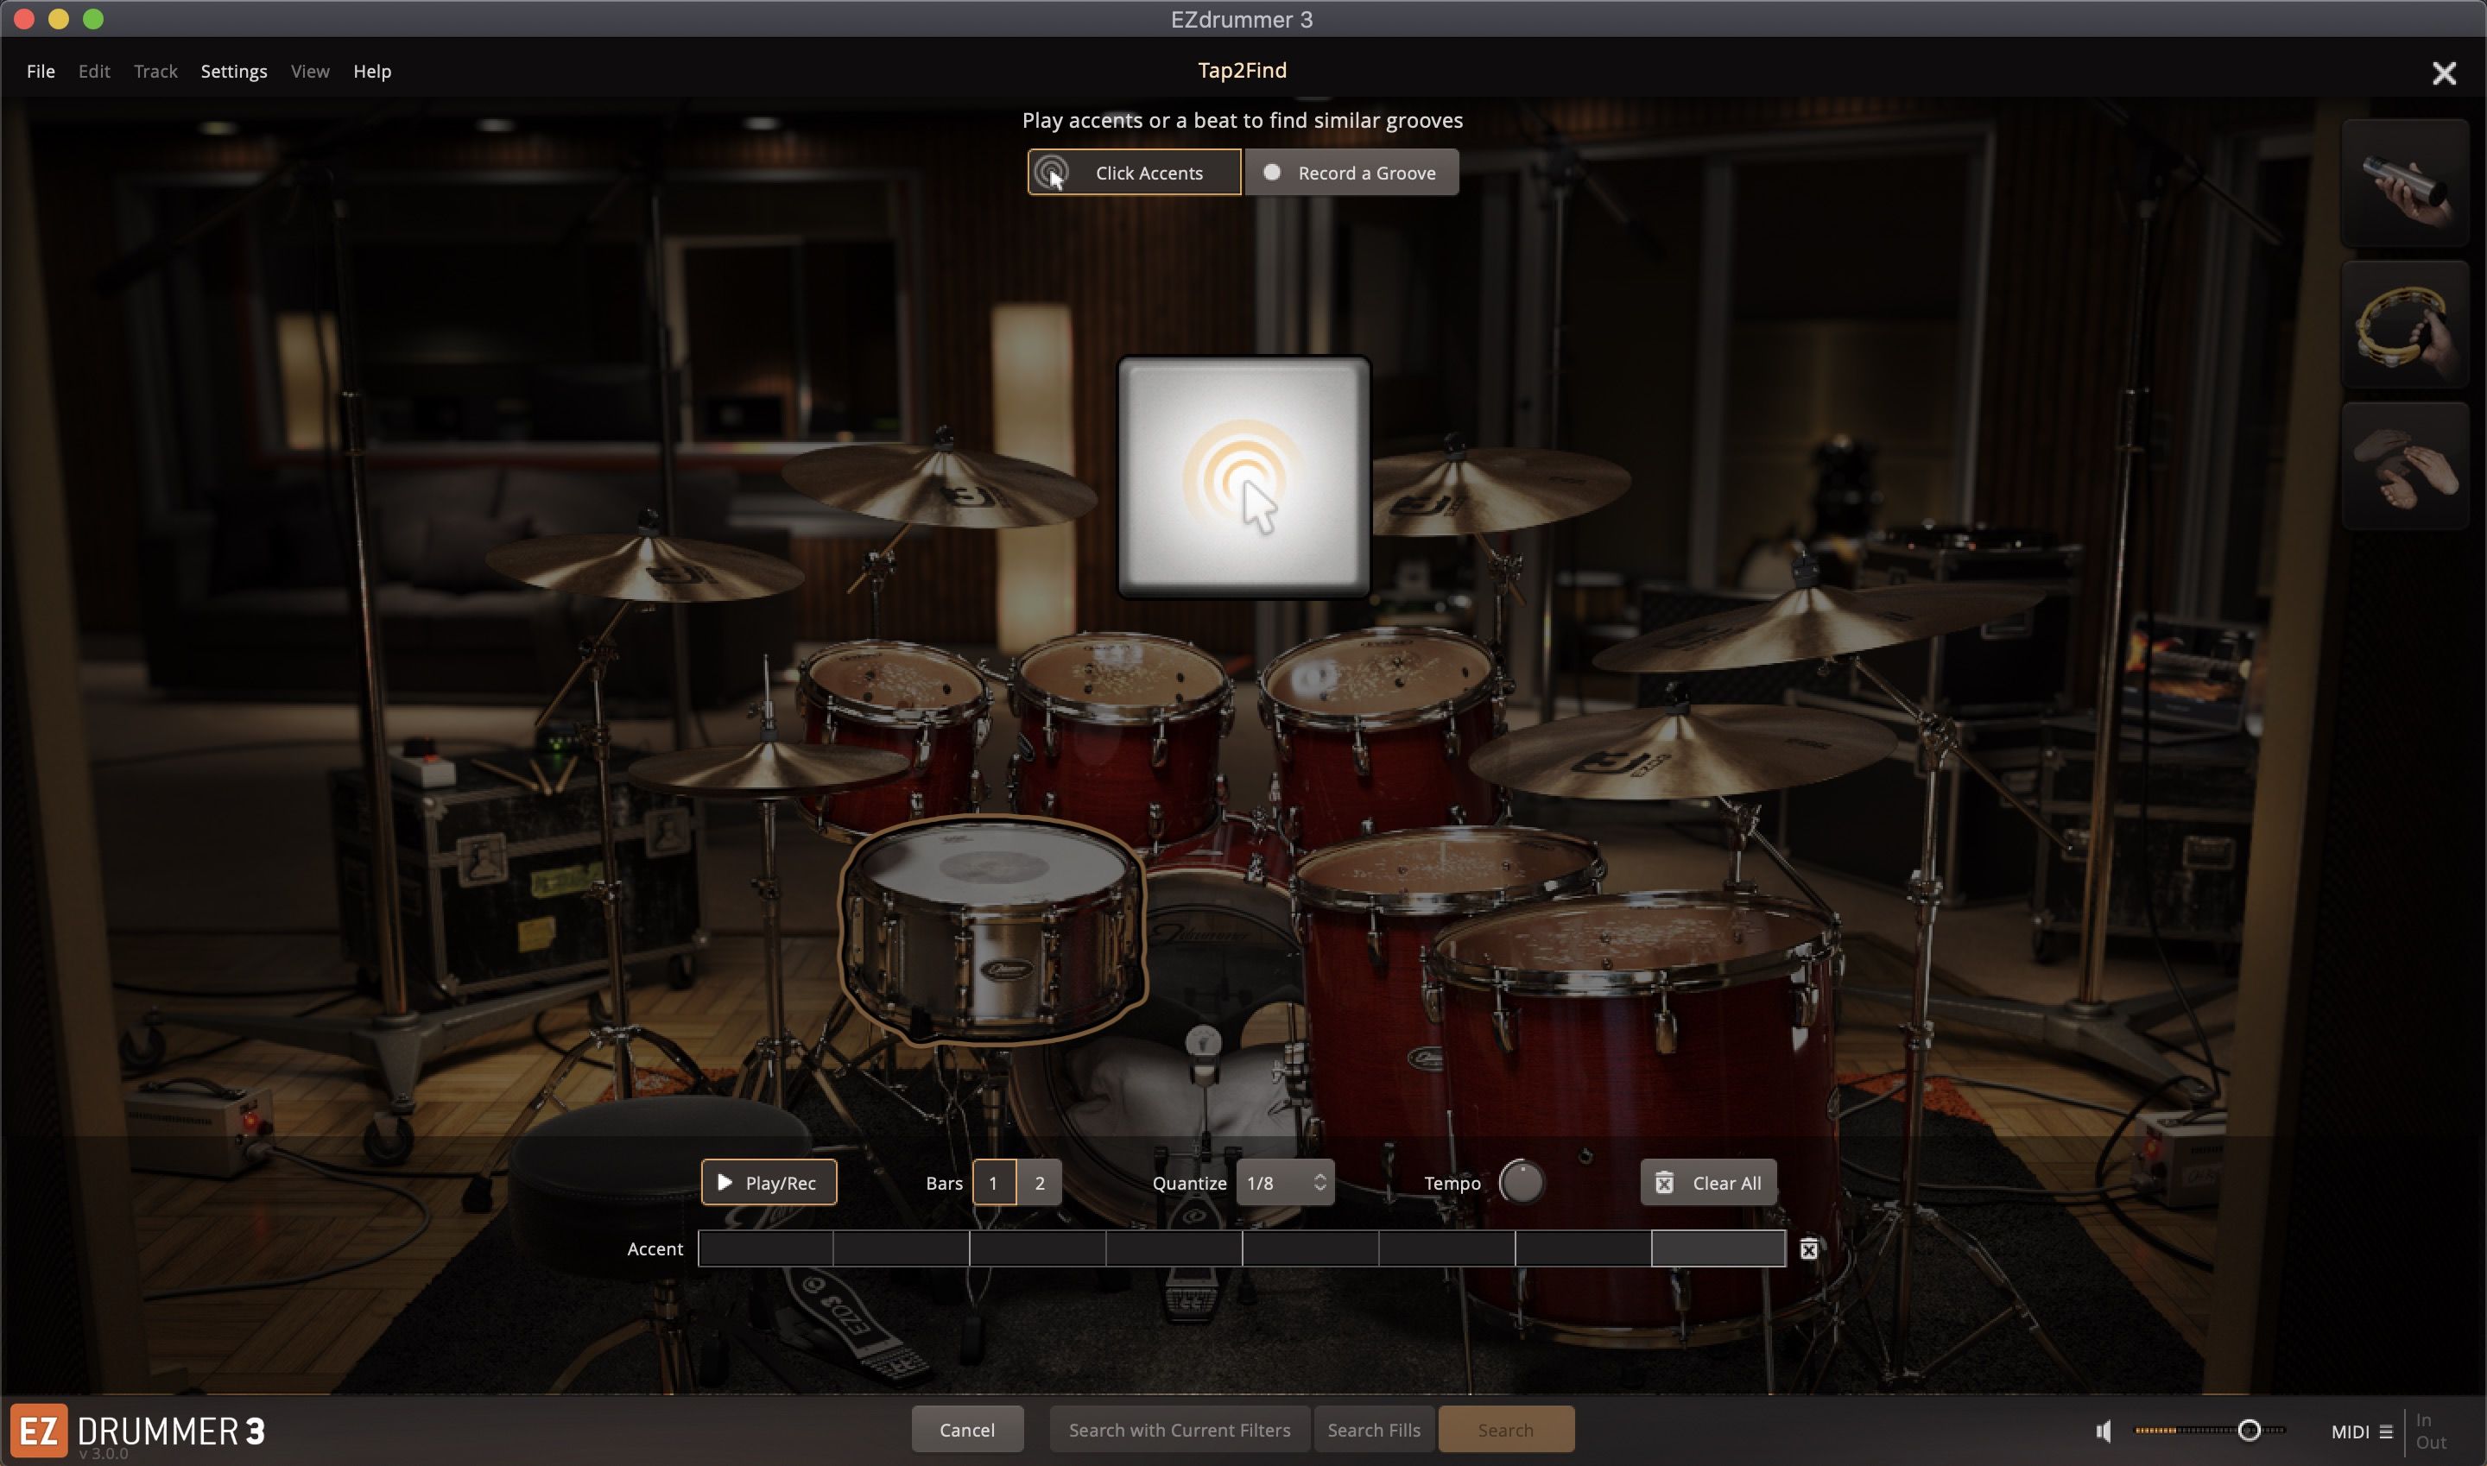
Task: Delete the Accent row with X icon
Action: click(x=1808, y=1249)
